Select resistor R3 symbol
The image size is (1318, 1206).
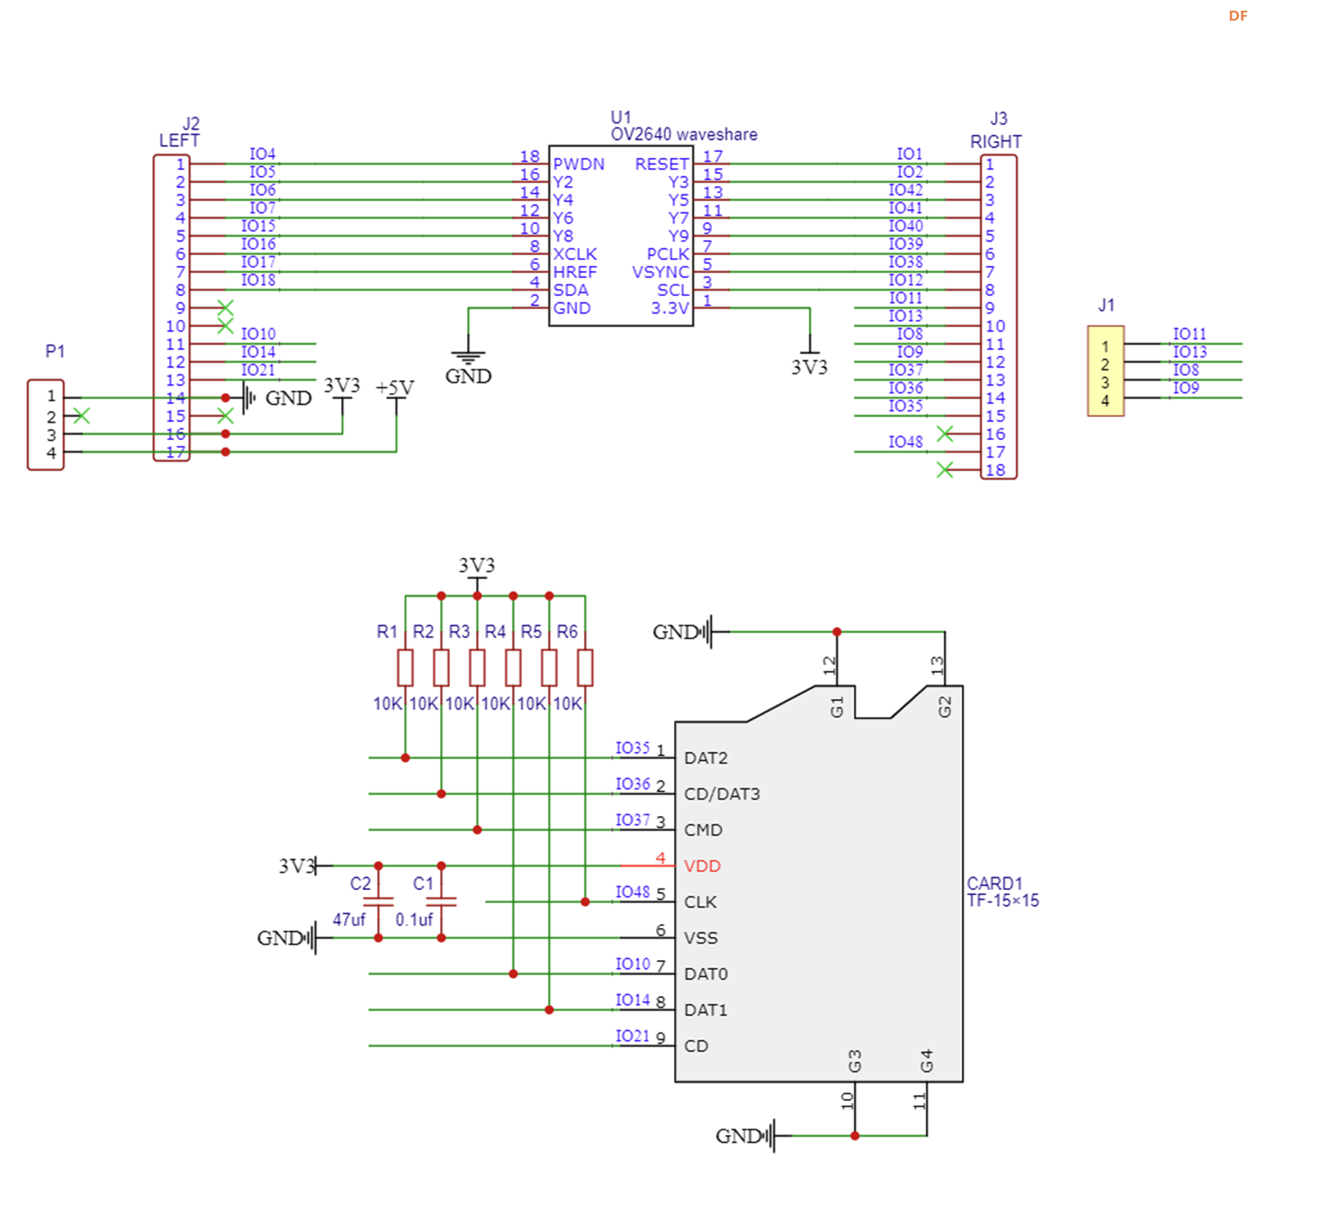[477, 667]
